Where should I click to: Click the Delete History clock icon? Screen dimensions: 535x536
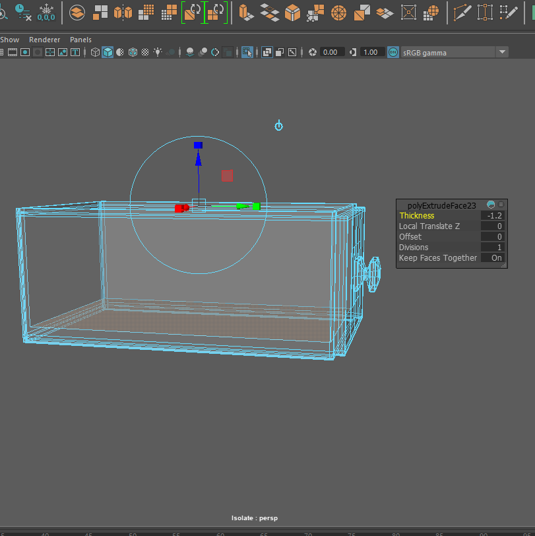click(x=22, y=12)
